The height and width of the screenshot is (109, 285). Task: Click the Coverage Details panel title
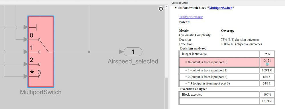[x=180, y=3]
